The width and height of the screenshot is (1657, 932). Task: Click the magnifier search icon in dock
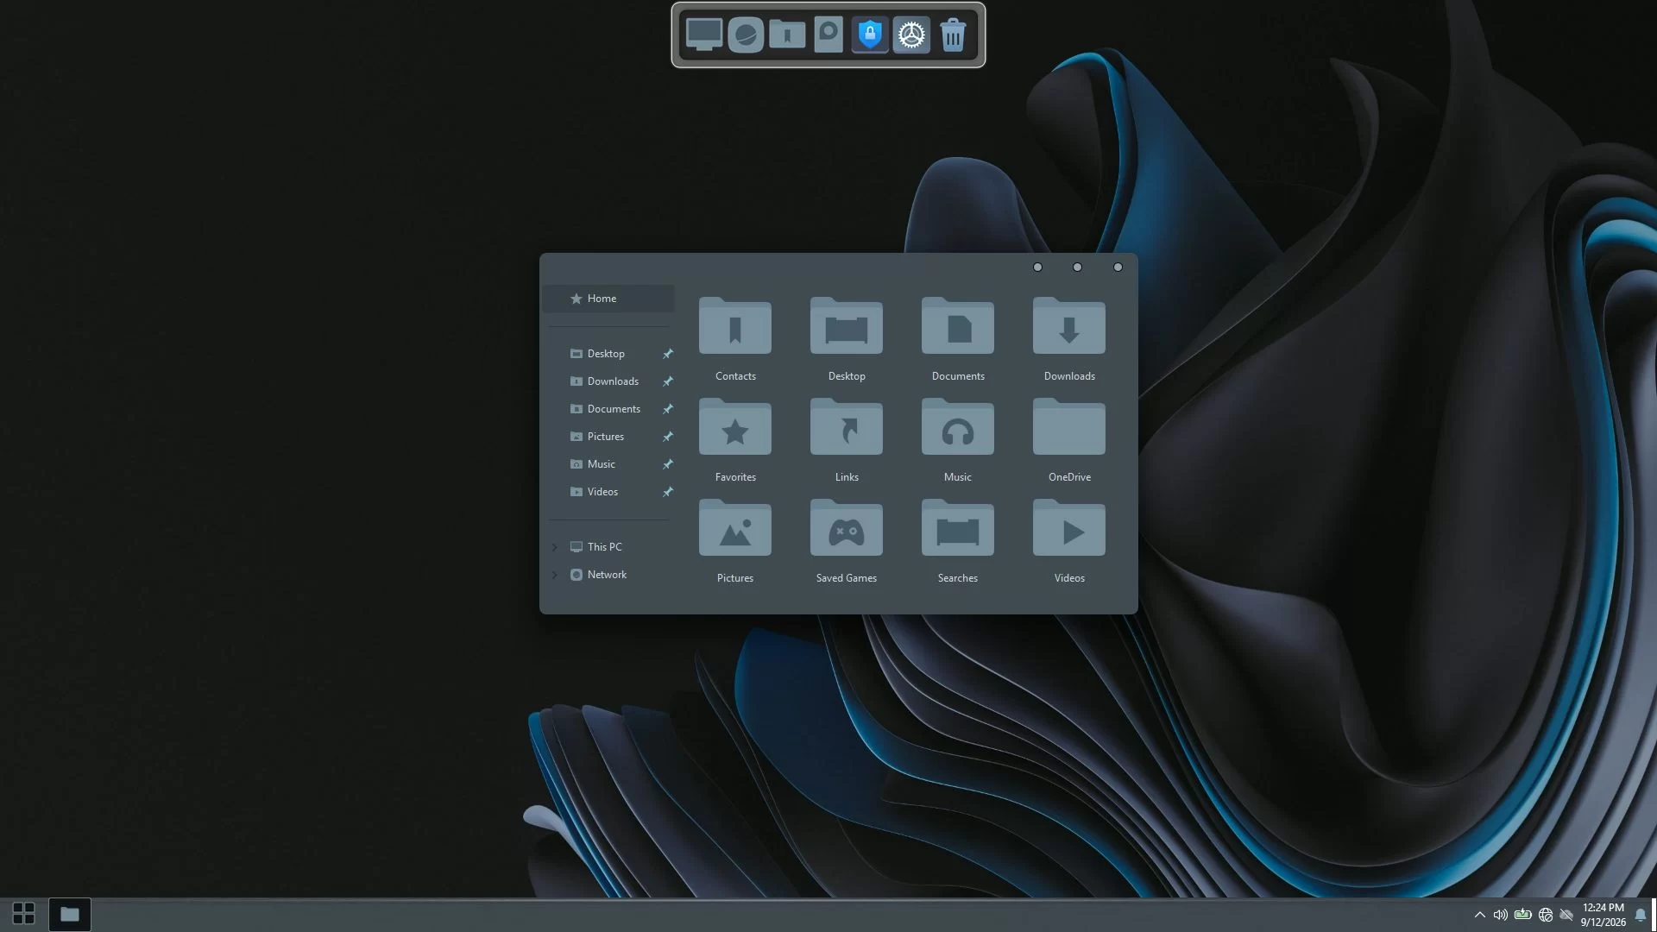click(x=828, y=35)
